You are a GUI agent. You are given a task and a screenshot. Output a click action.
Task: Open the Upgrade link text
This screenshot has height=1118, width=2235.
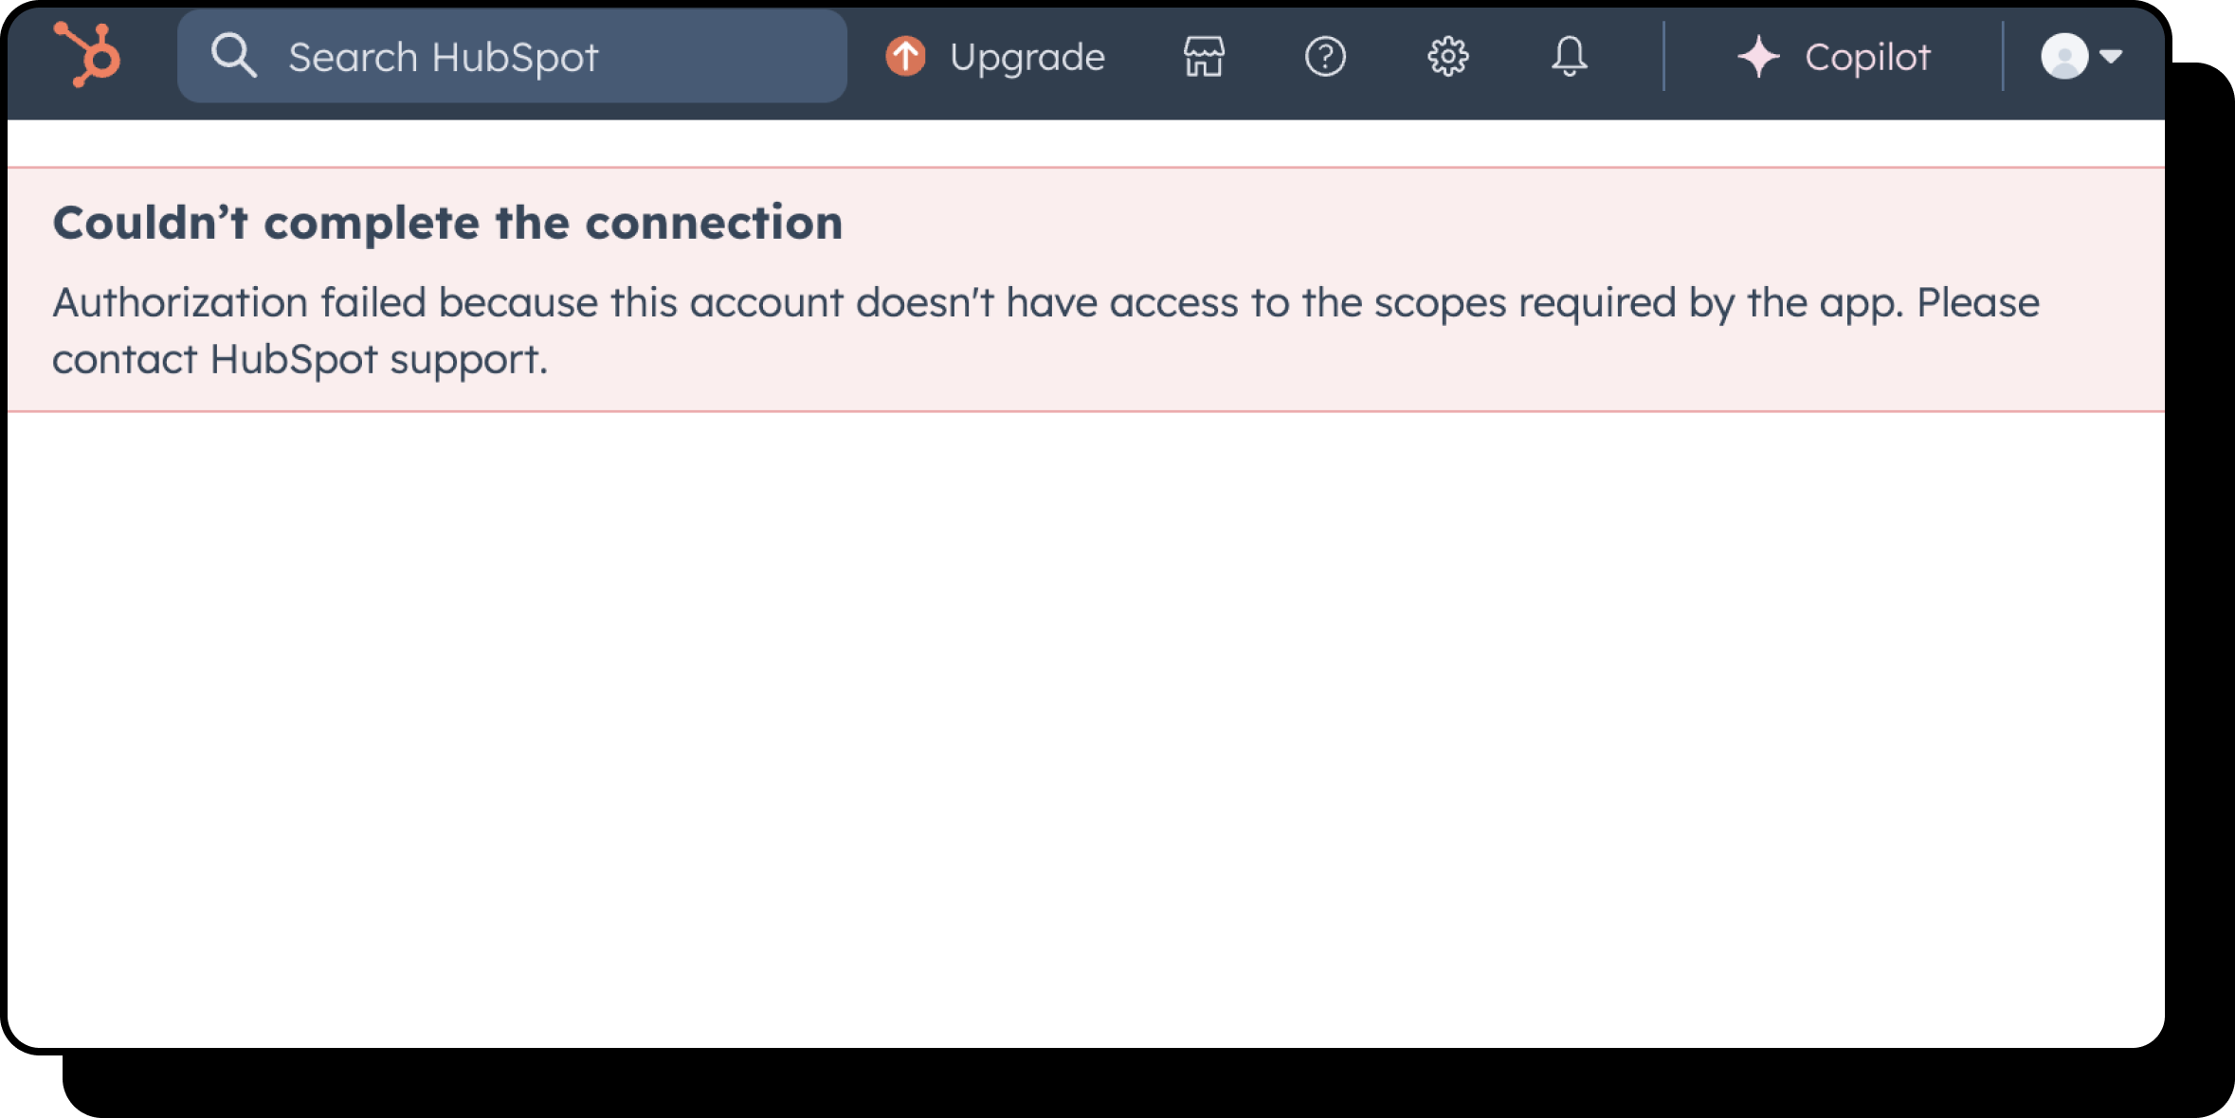[x=1027, y=57]
